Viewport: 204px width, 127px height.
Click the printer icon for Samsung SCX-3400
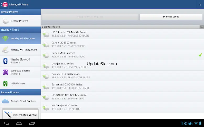click(46, 86)
